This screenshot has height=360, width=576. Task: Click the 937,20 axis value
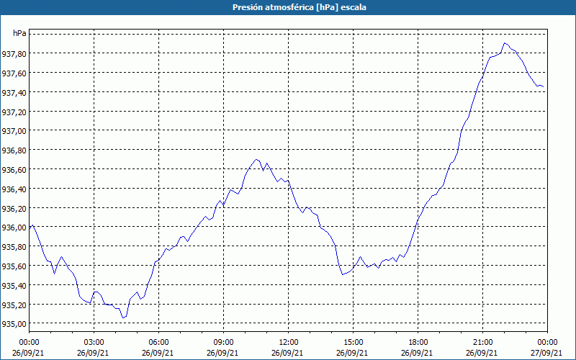pyautogui.click(x=14, y=112)
